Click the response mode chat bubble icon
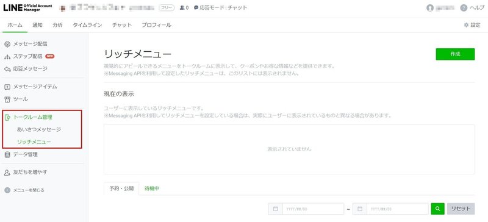Viewport: 488px width, 222px height. coord(196,8)
